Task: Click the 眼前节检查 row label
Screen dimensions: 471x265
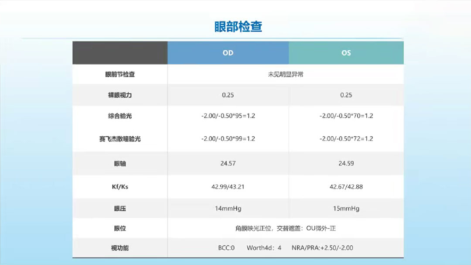Action: pyautogui.click(x=120, y=74)
